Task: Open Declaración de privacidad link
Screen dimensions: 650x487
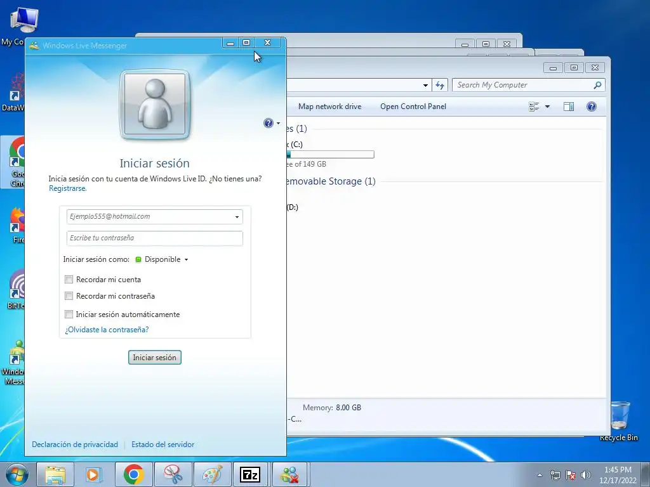Action: [75, 445]
